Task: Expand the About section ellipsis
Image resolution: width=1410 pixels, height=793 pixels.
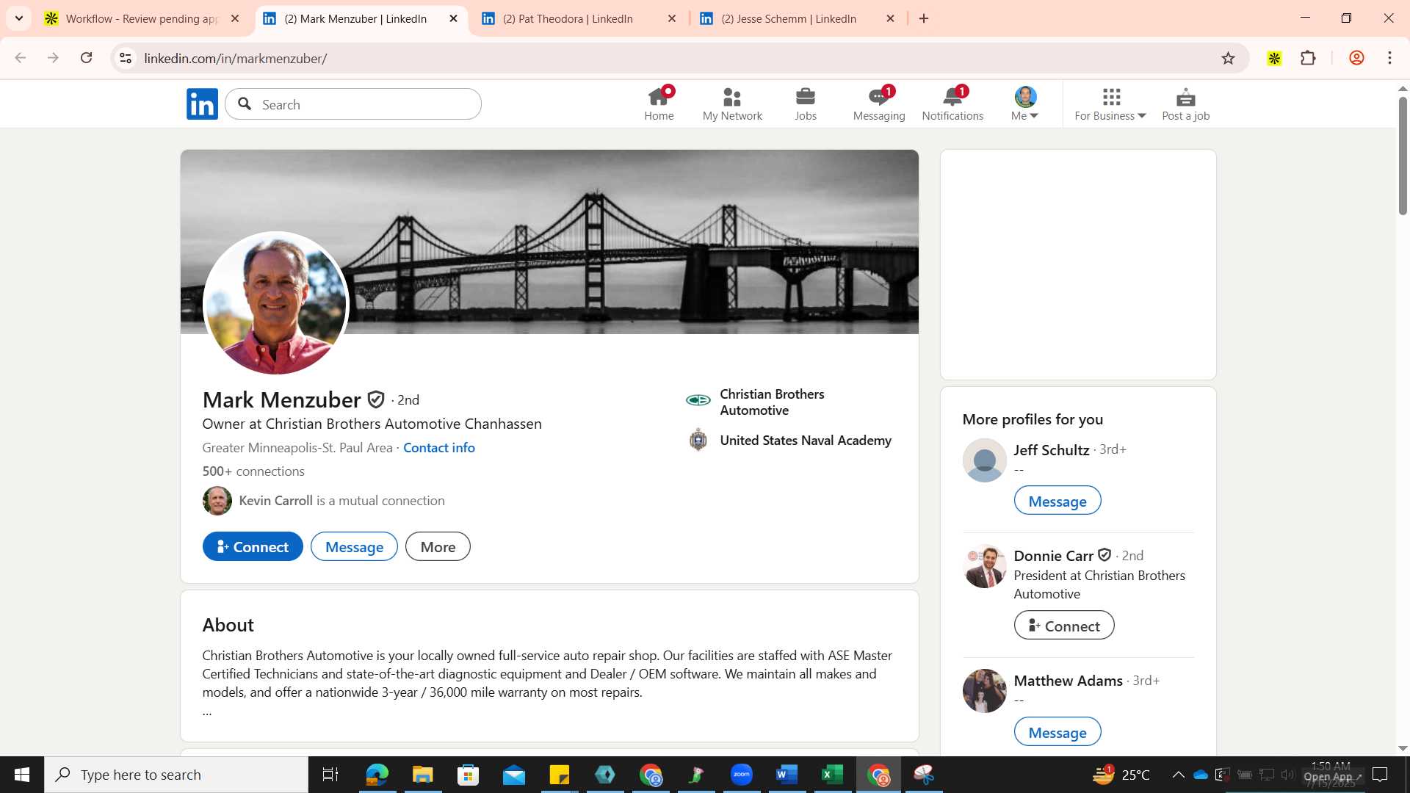Action: pyautogui.click(x=207, y=711)
